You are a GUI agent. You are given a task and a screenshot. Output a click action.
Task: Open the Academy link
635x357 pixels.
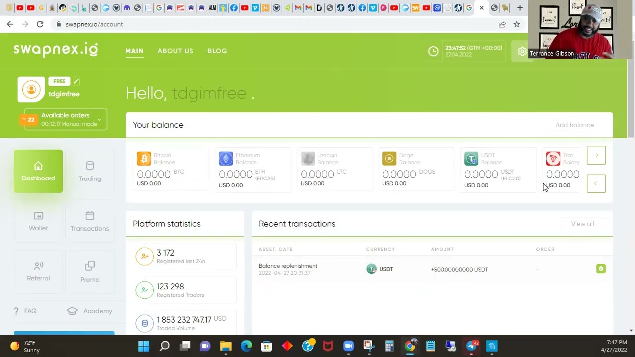click(90, 311)
